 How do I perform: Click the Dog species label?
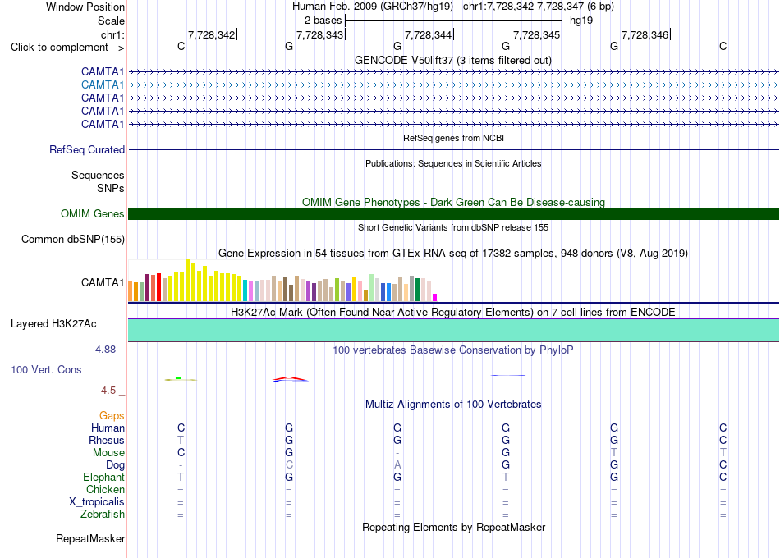(115, 465)
